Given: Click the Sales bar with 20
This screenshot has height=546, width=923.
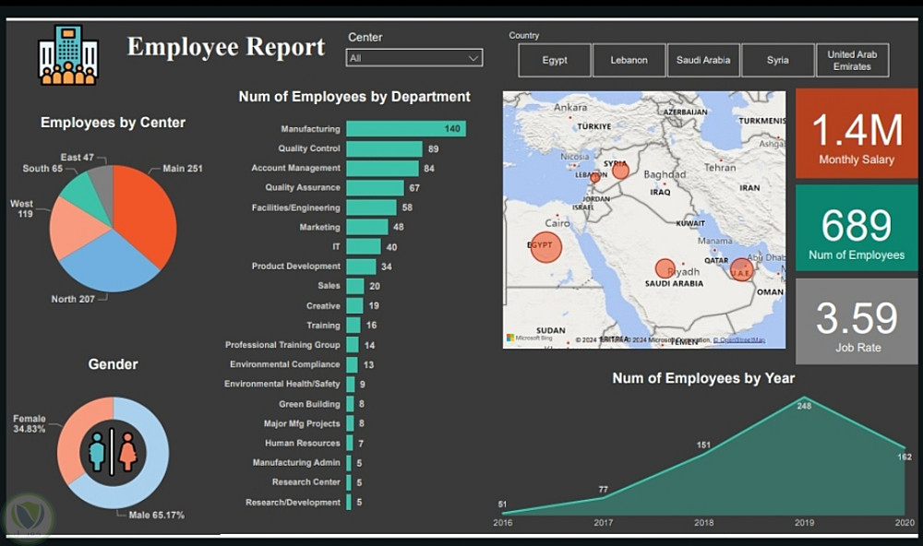Looking at the screenshot, I should (x=355, y=286).
